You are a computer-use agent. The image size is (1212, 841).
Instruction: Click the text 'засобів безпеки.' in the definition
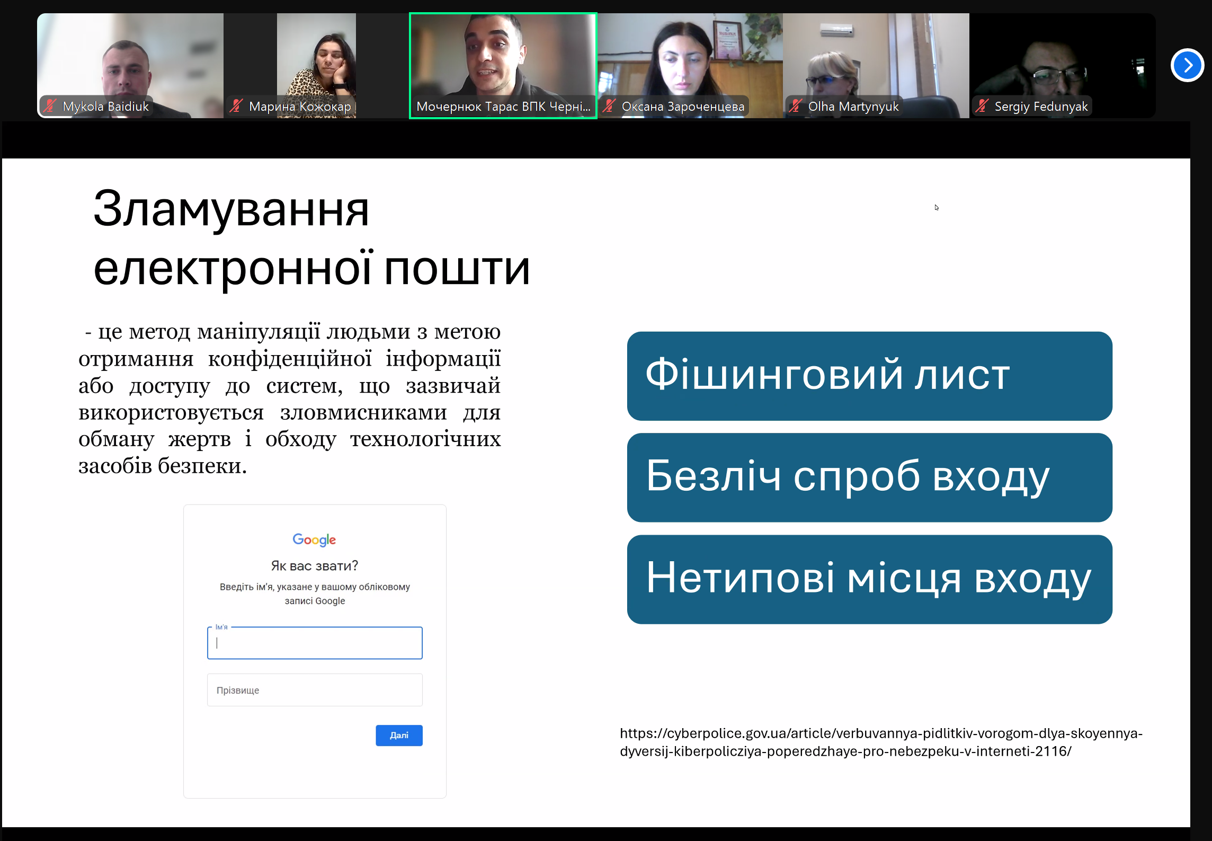point(163,466)
